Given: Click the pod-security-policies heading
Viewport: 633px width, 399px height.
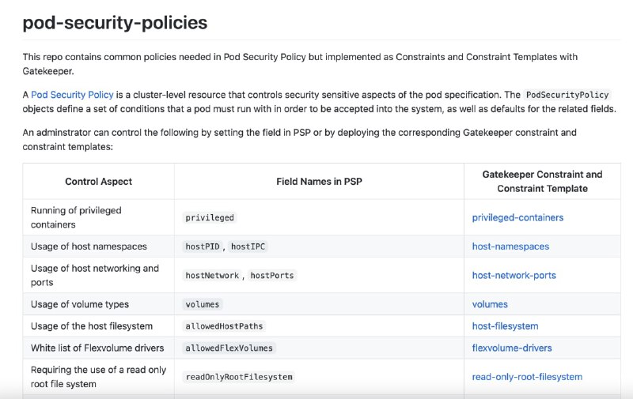Looking at the screenshot, I should tap(115, 23).
